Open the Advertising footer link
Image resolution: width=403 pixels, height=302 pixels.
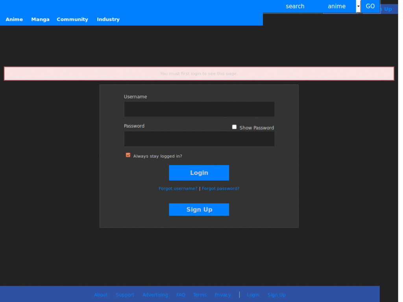coord(155,295)
